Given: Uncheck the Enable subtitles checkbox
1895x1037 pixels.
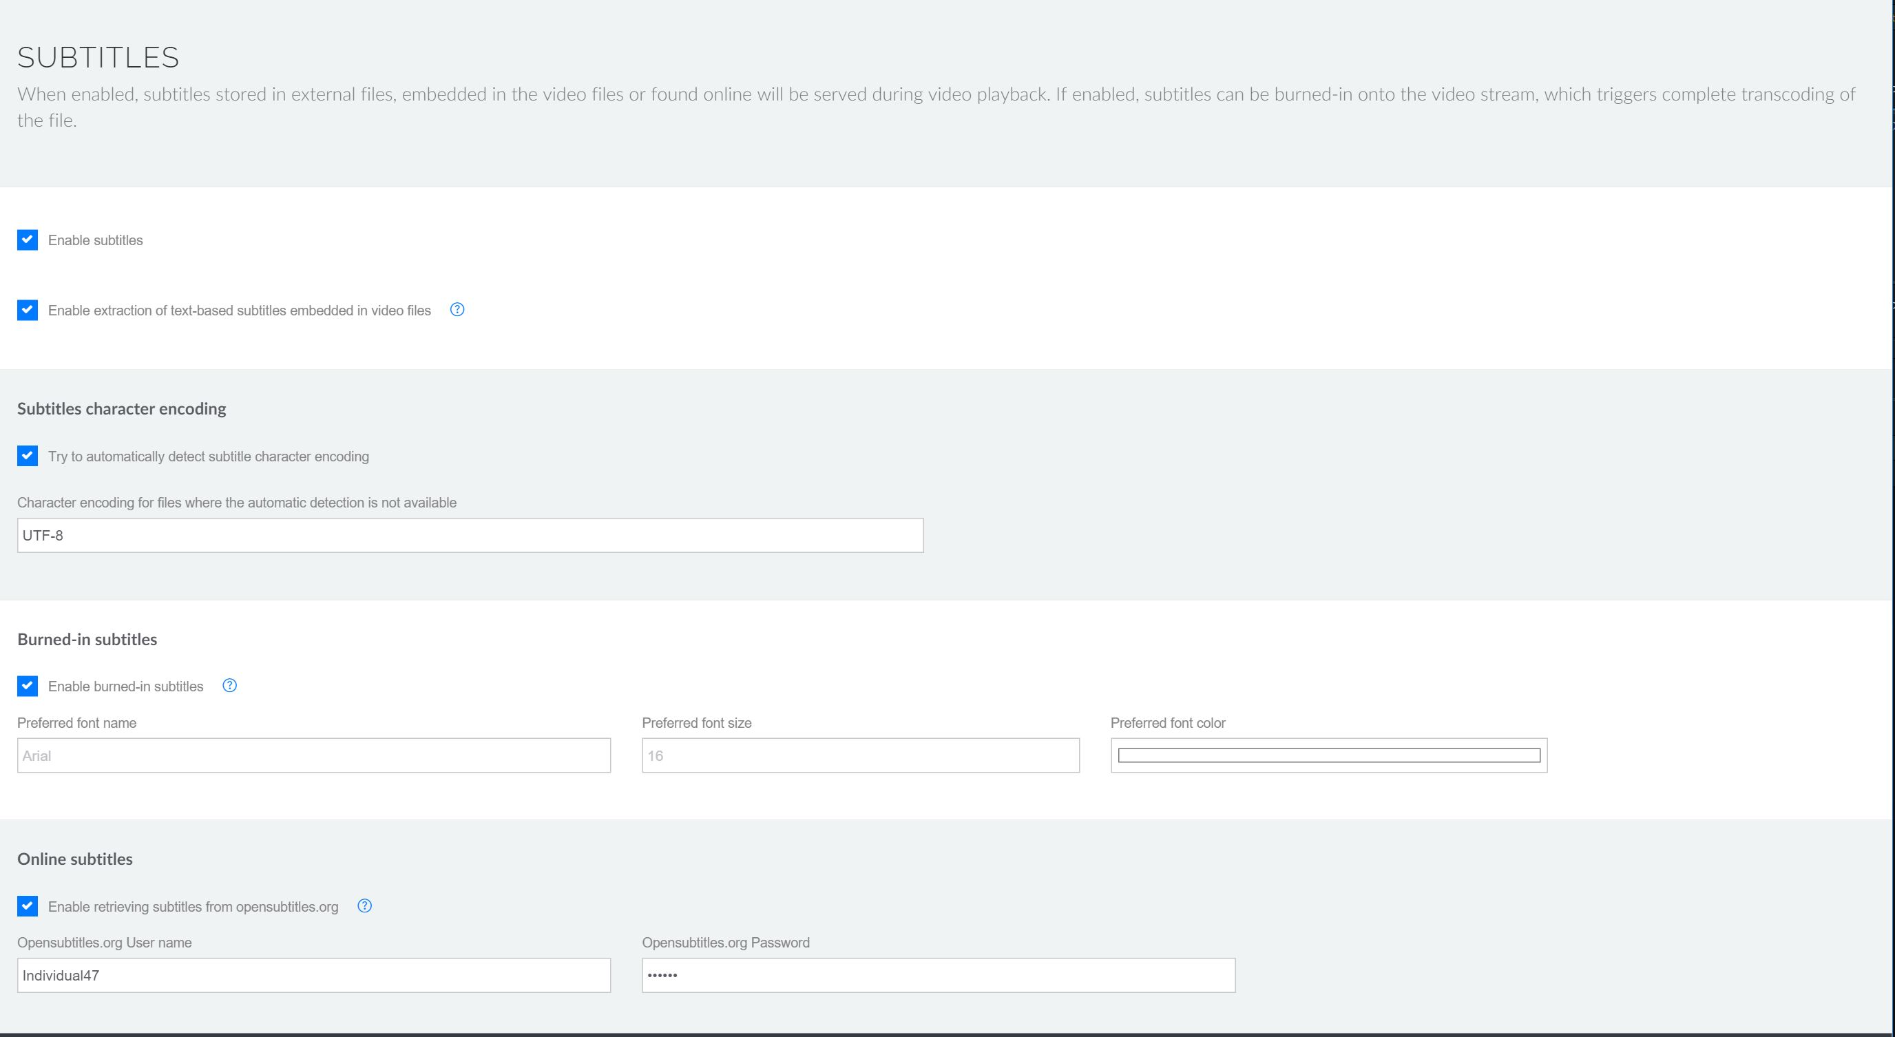Looking at the screenshot, I should (x=28, y=240).
